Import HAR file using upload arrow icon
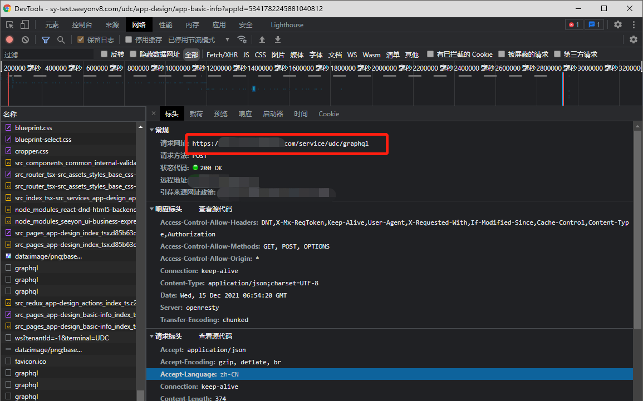This screenshot has height=401, width=643. (261, 39)
